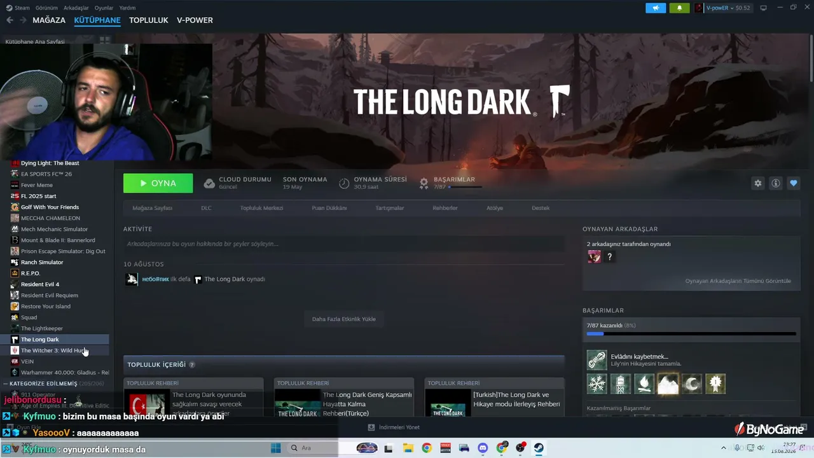Click the green OYNA play button
814x458 pixels.
158,183
